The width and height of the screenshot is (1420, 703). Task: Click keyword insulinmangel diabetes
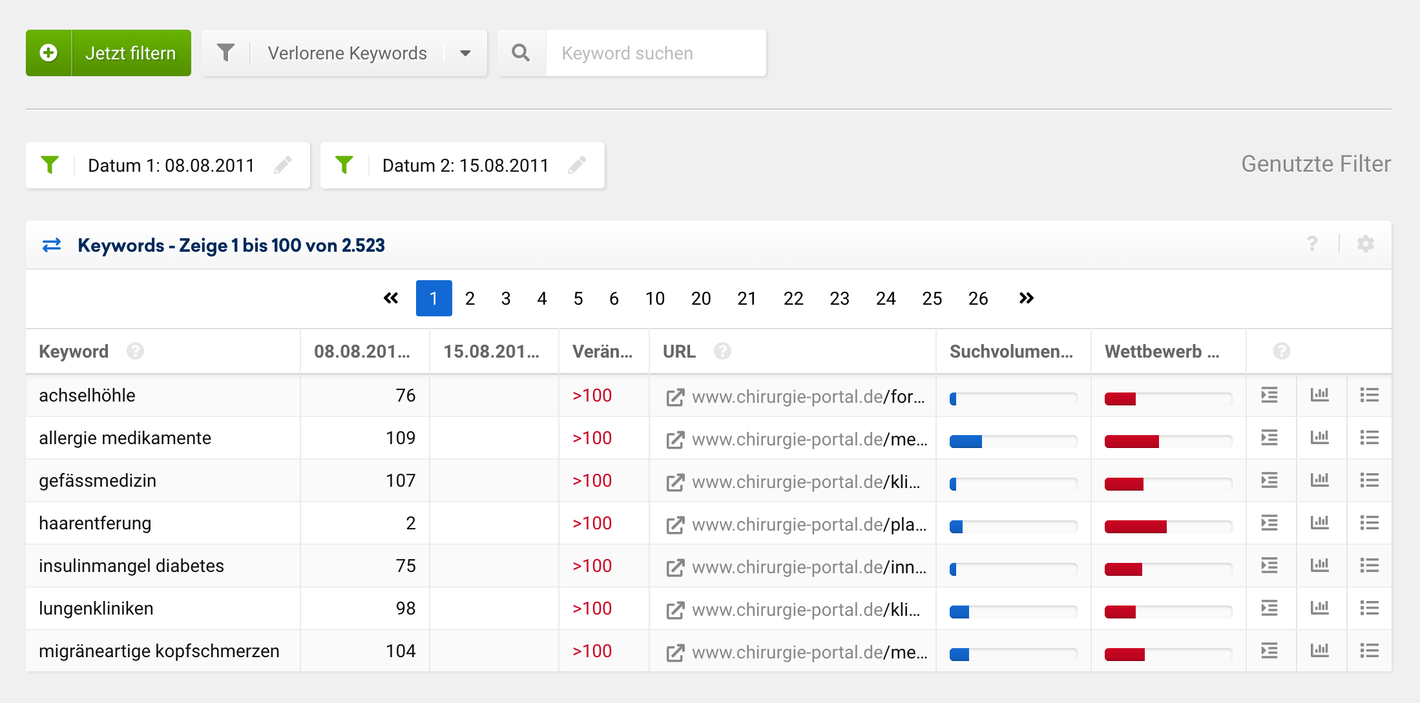[131, 565]
